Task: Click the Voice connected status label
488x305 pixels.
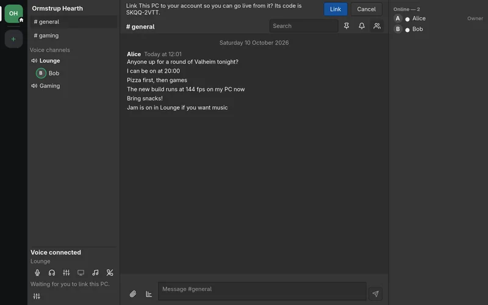Action: 56,253
